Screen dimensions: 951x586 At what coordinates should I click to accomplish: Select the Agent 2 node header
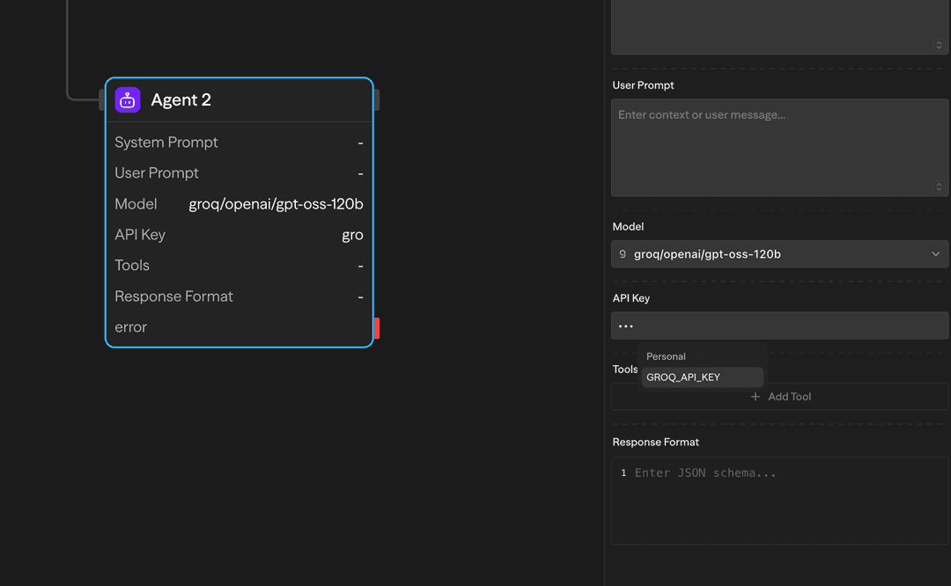click(x=240, y=99)
